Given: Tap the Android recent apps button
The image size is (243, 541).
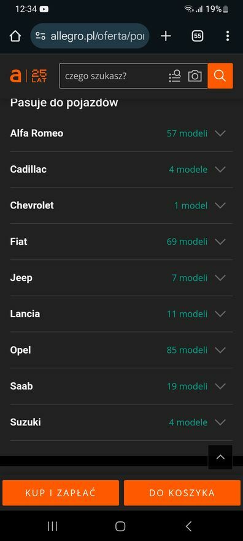Looking at the screenshot, I should coord(52,526).
